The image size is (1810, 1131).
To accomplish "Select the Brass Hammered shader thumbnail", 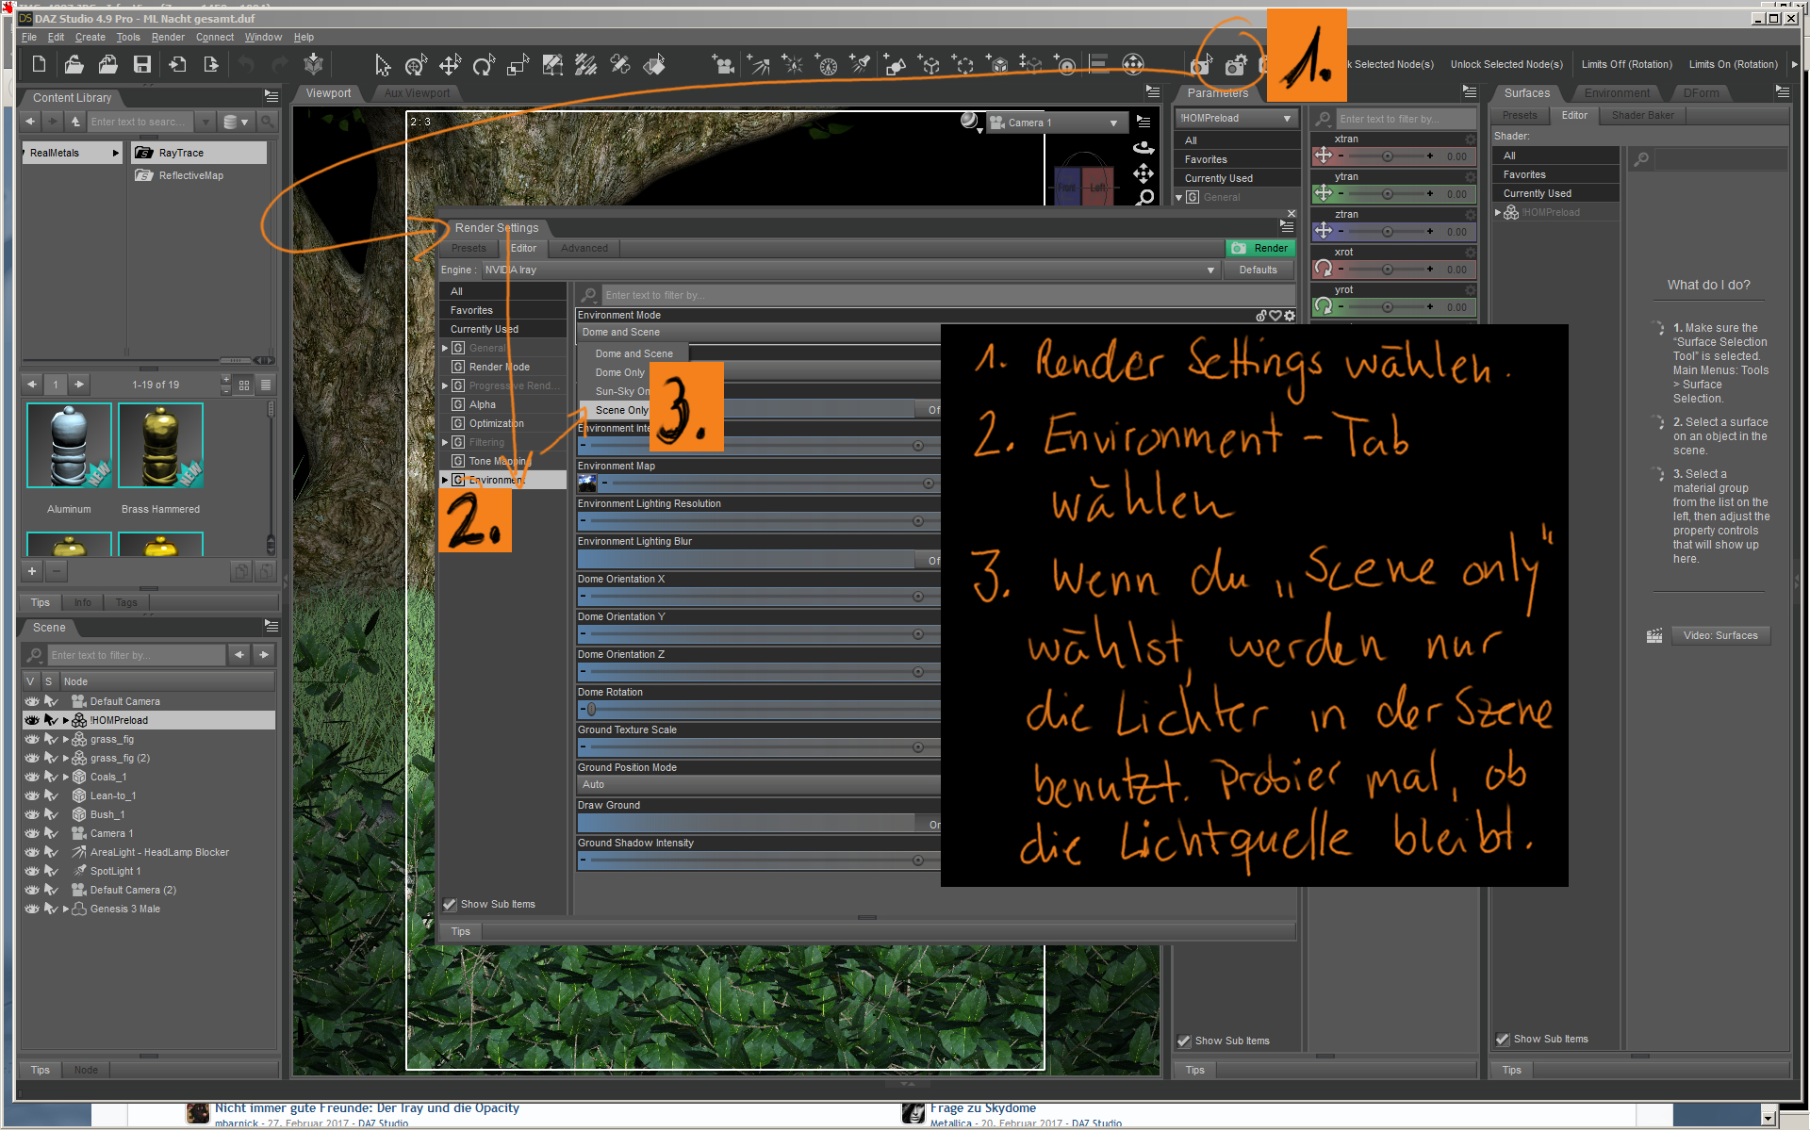I will 160,445.
